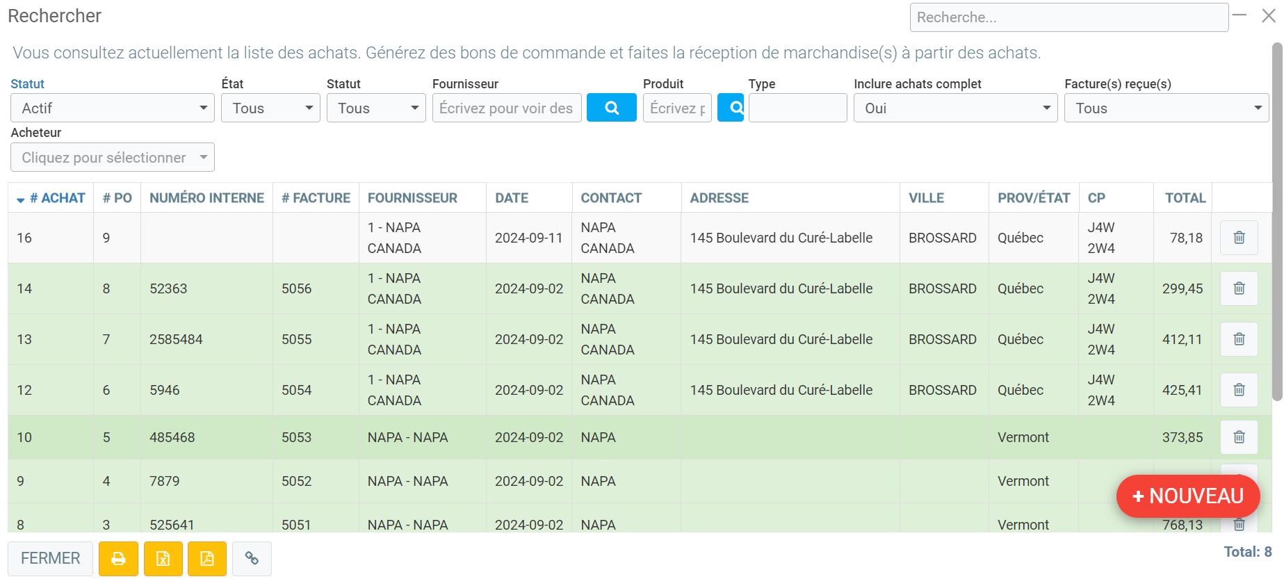Expand the État dropdown
The width and height of the screenshot is (1284, 579).
(270, 108)
